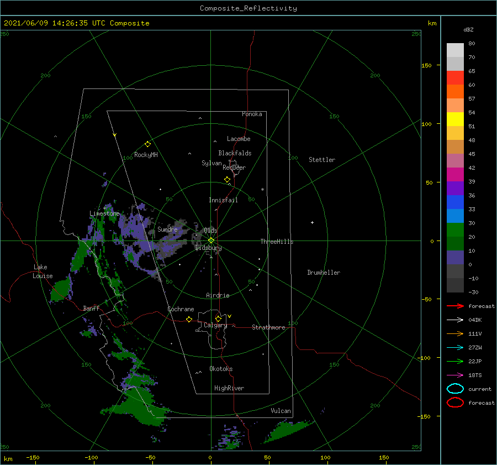Screen dimensions: 497x465
Task: Click the Vulcan label
Action: coord(281,411)
